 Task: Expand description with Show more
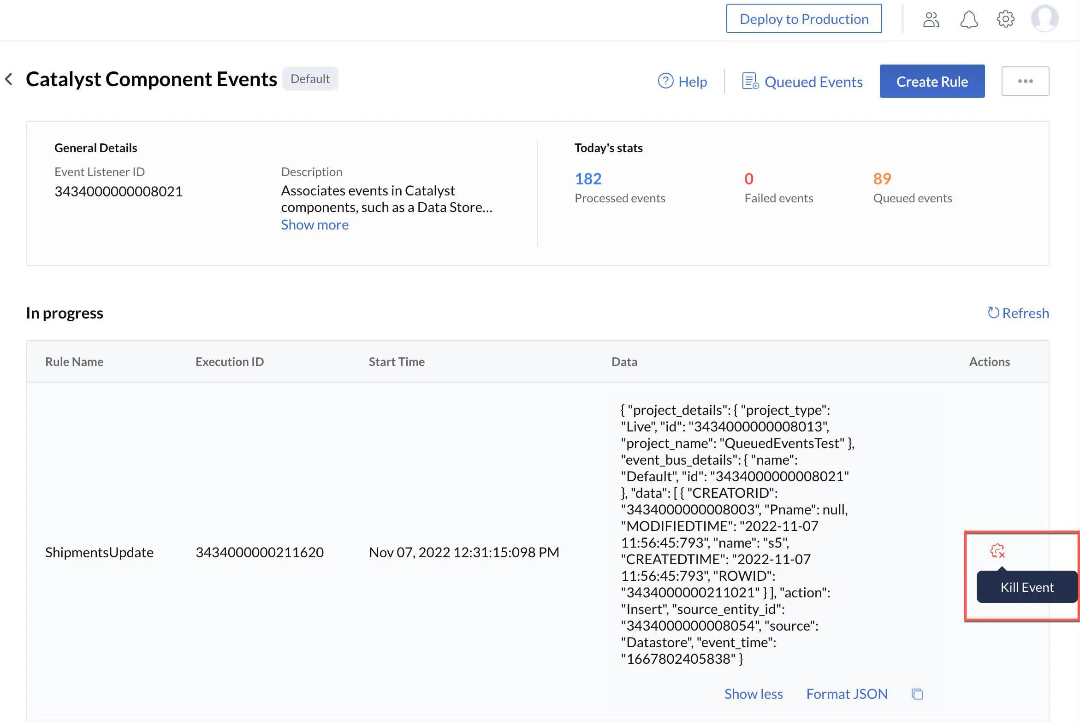point(315,224)
